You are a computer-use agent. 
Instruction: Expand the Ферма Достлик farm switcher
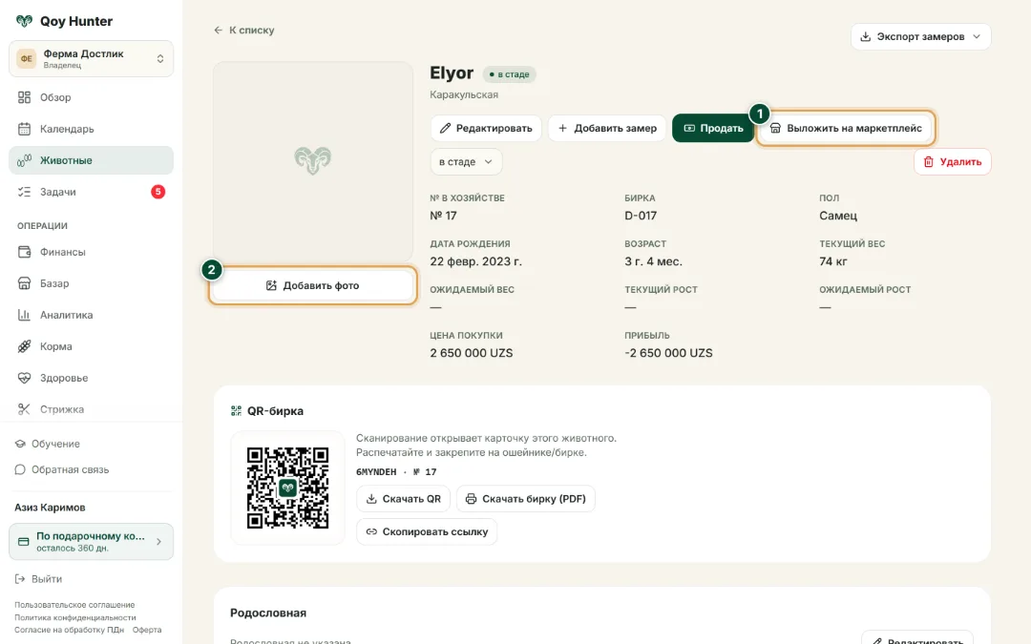(x=92, y=58)
